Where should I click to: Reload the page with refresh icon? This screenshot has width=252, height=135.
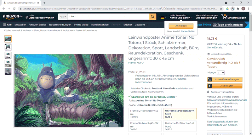(14, 9)
